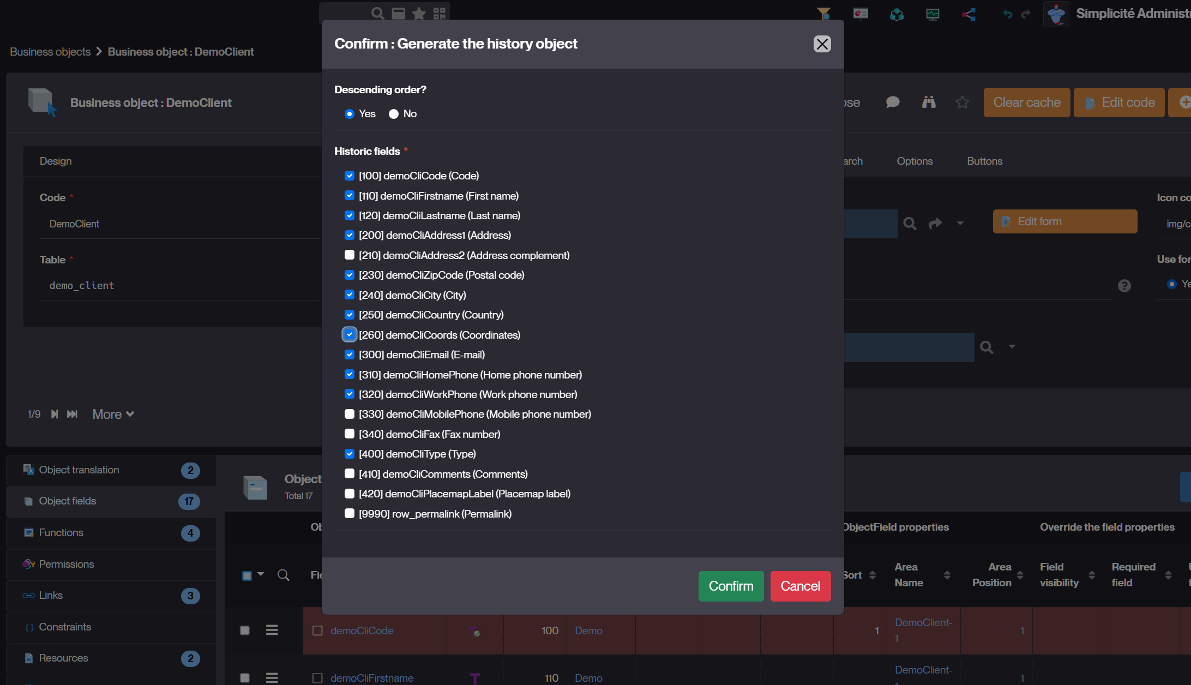1191x685 pixels.
Task: Enable the demoCliMobilePhone checkbox
Action: (x=350, y=414)
